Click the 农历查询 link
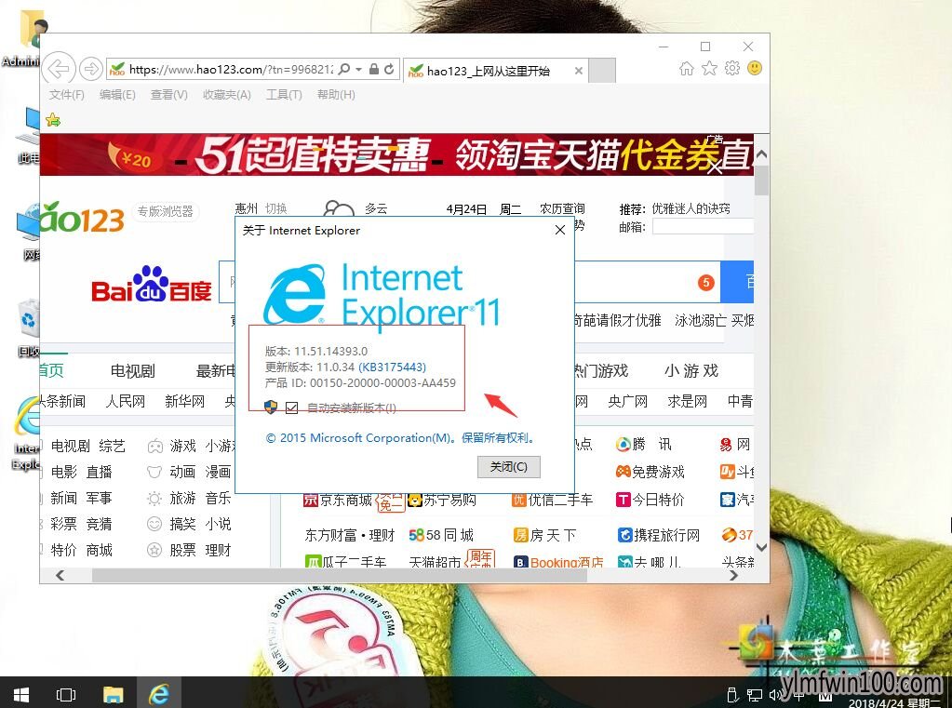Image resolution: width=952 pixels, height=708 pixels. (x=562, y=208)
